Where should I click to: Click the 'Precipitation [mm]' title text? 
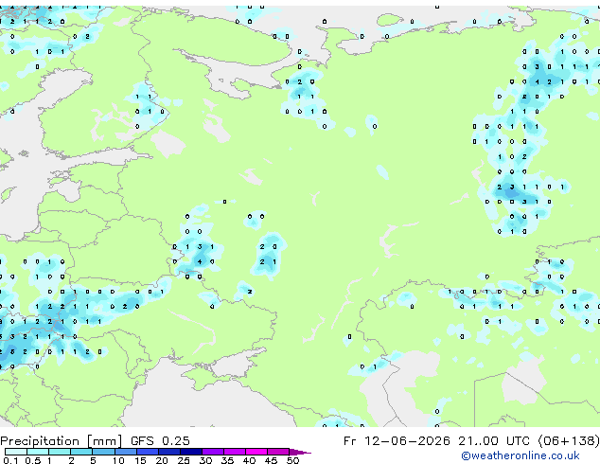coord(62,441)
